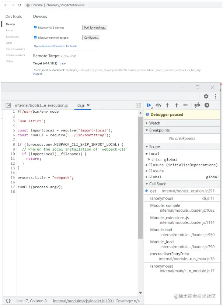Select executeUserEntryPoint stack frame
Screen dimensions: 223x306
pos(182,256)
